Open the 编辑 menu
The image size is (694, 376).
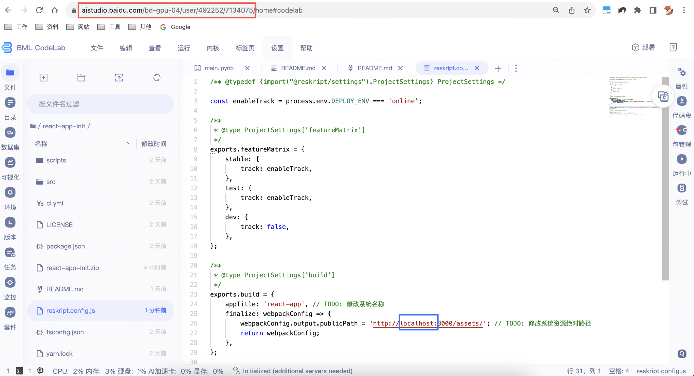(126, 48)
